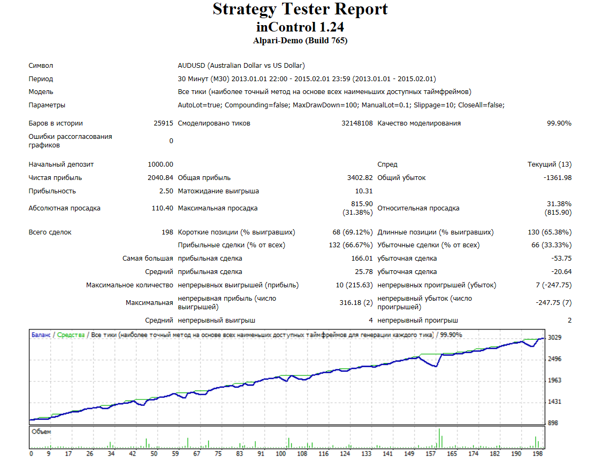
Task: Click the 'Спред' label
Action: point(387,165)
